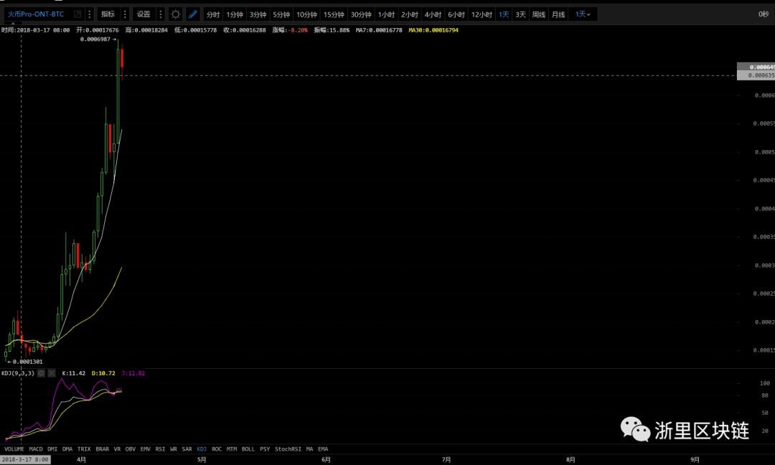Expand the 1天 interval dropdown

click(x=582, y=14)
